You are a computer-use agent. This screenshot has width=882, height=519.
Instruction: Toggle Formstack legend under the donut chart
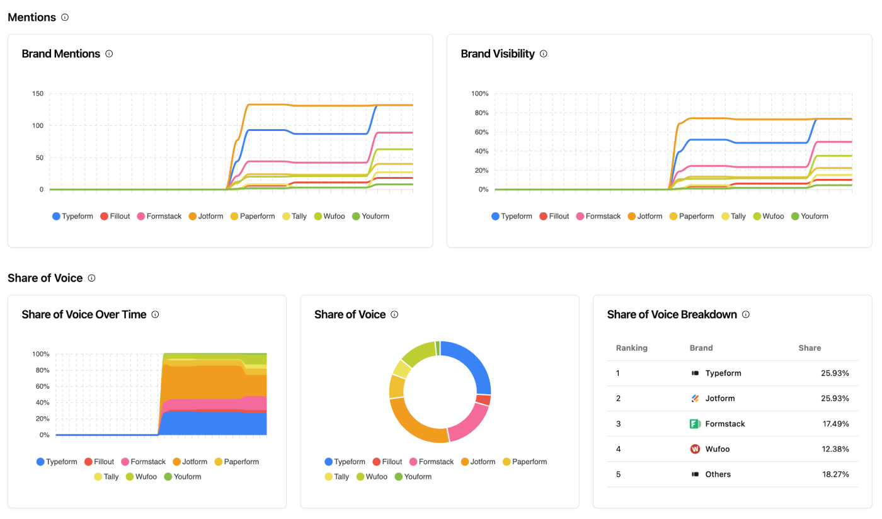(x=431, y=462)
